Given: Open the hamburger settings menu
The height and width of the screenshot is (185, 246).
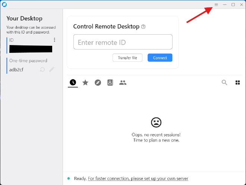Looking at the screenshot, I should [216, 4].
